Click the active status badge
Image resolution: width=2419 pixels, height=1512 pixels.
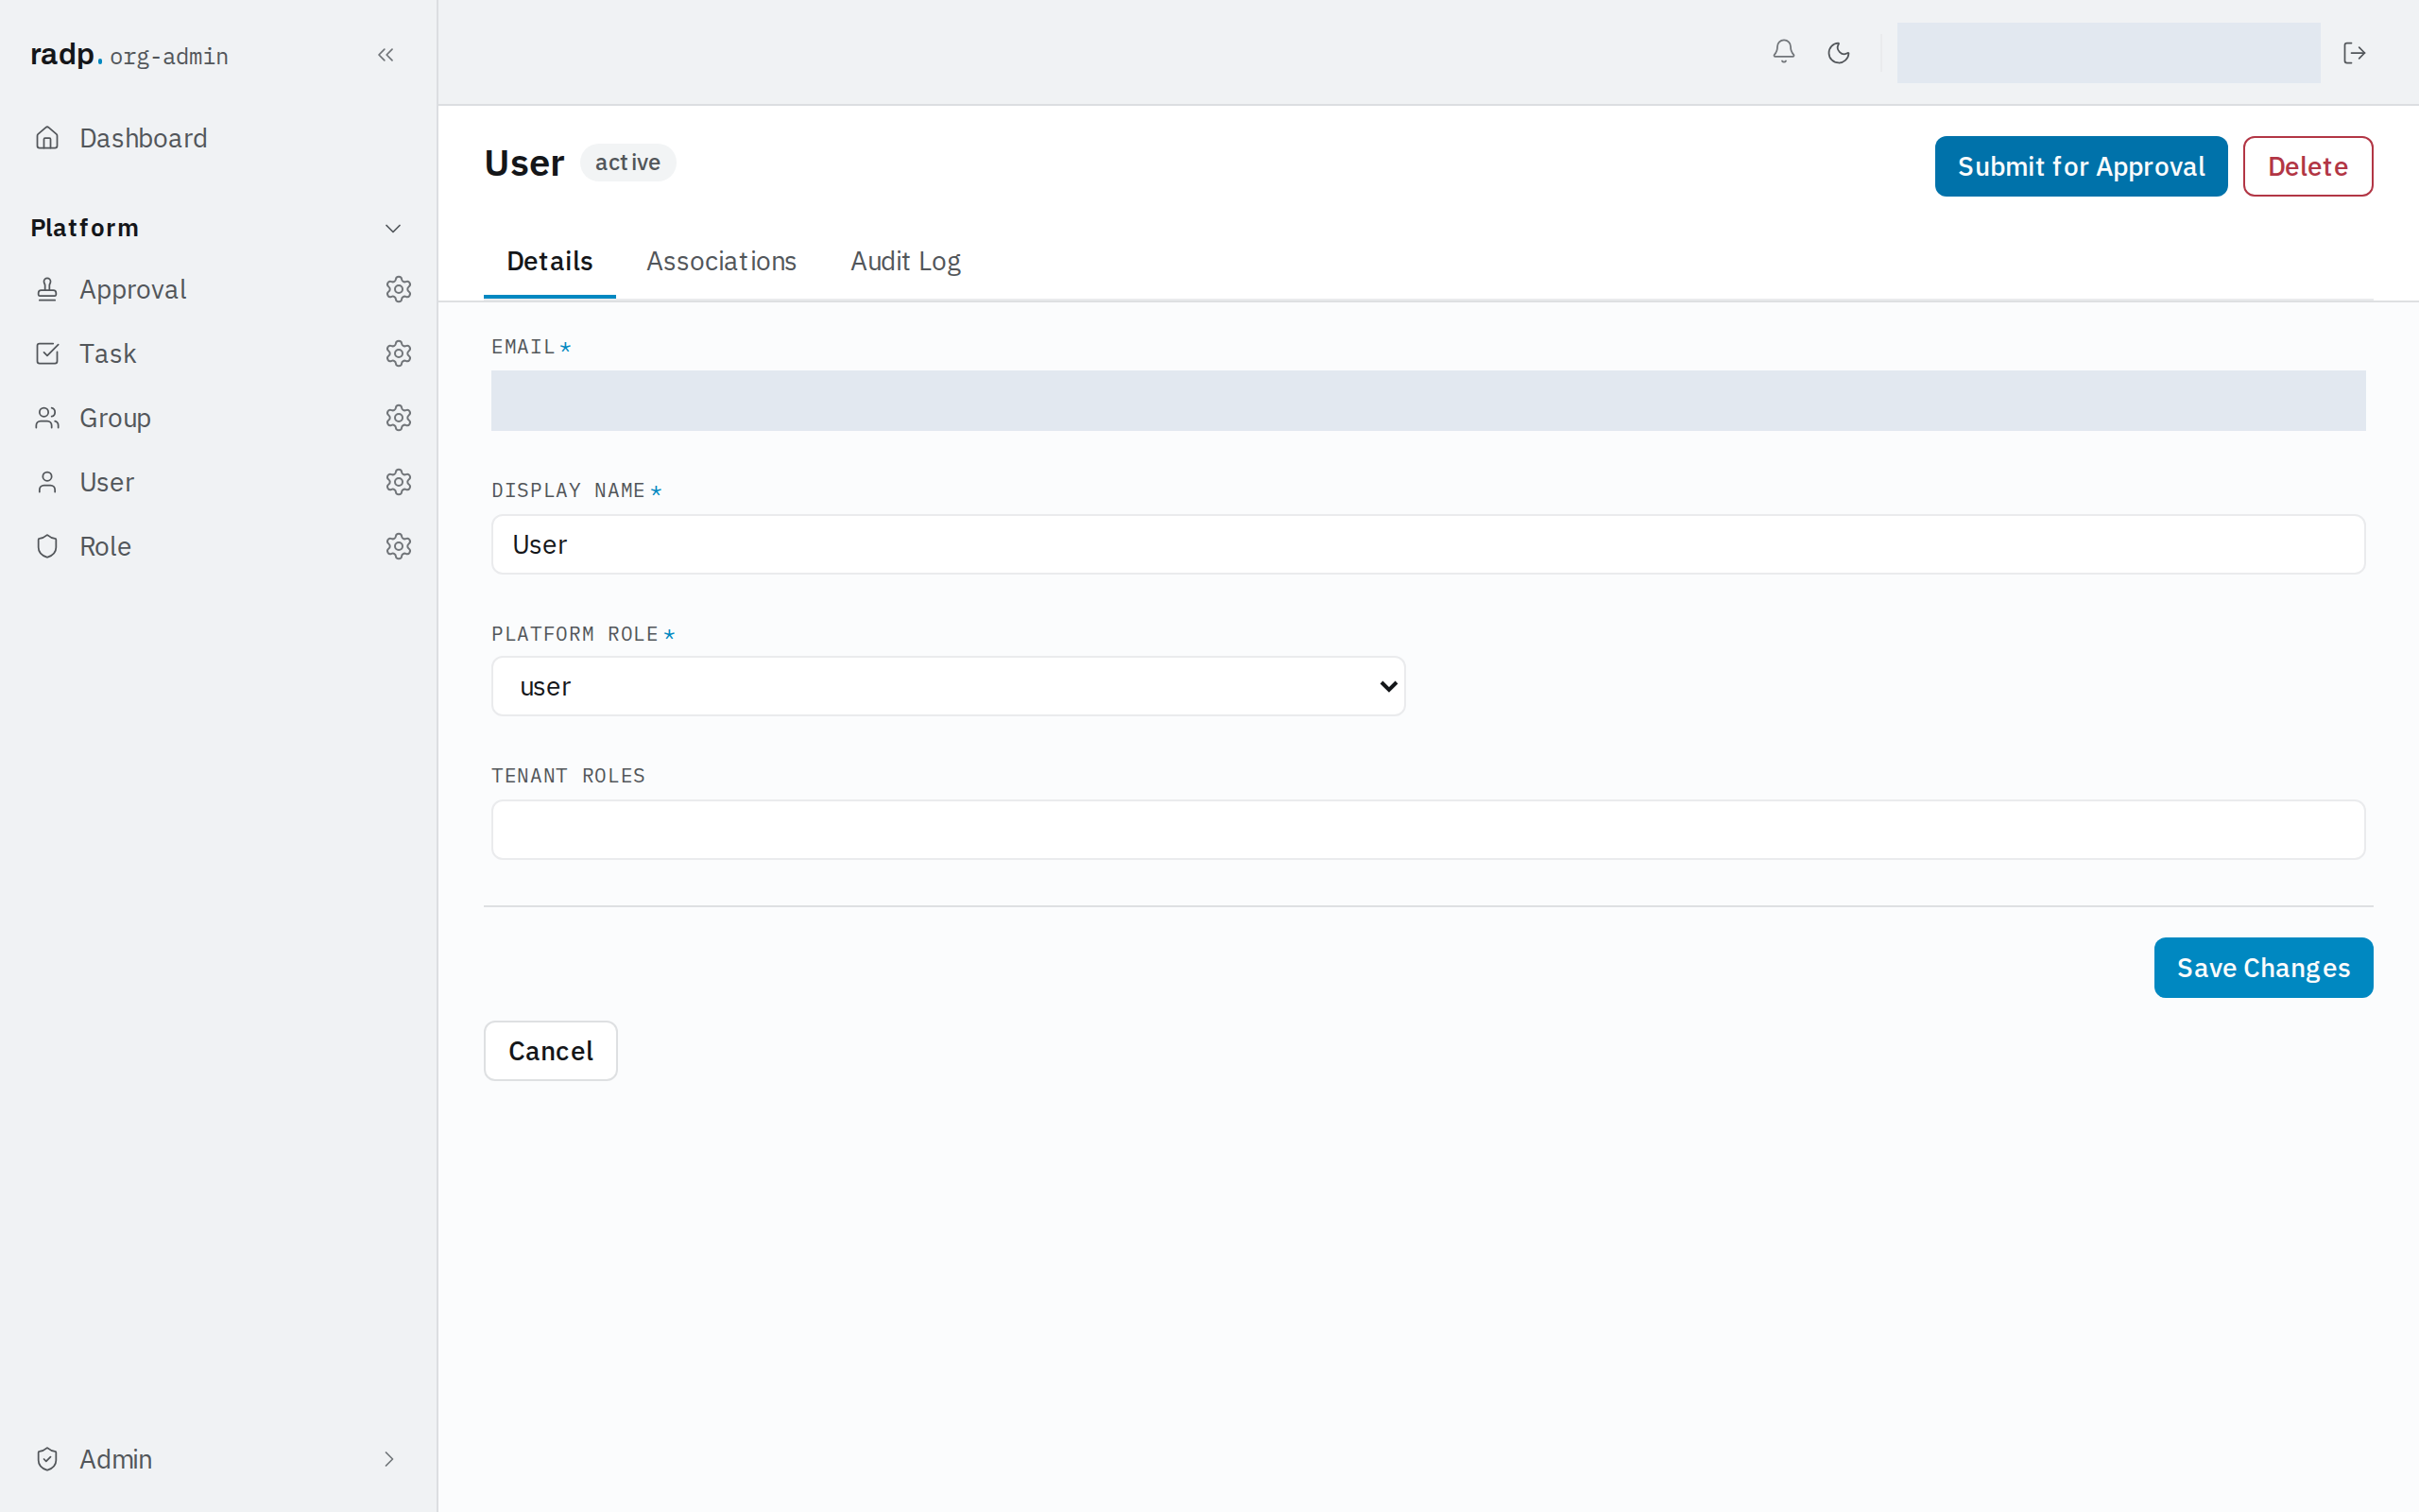(x=627, y=162)
